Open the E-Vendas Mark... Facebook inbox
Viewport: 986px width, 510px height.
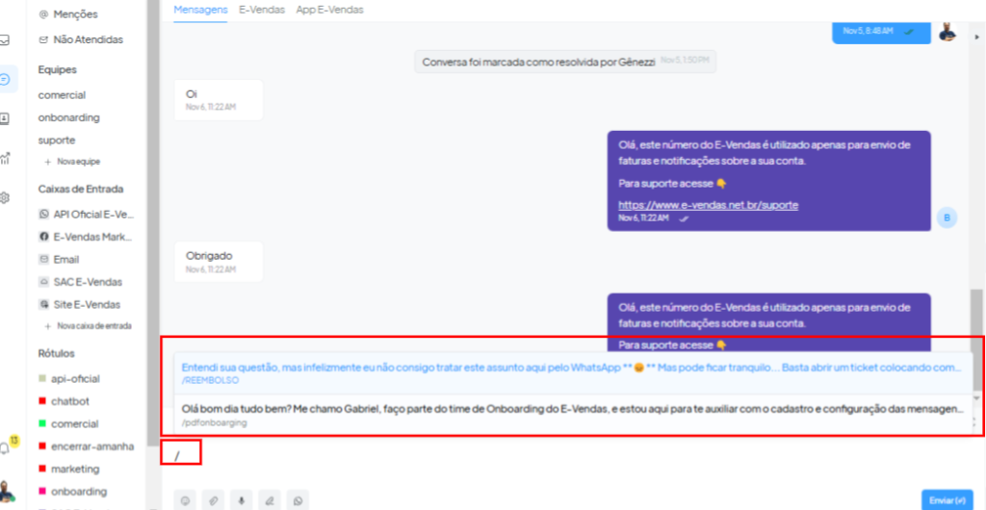(87, 237)
